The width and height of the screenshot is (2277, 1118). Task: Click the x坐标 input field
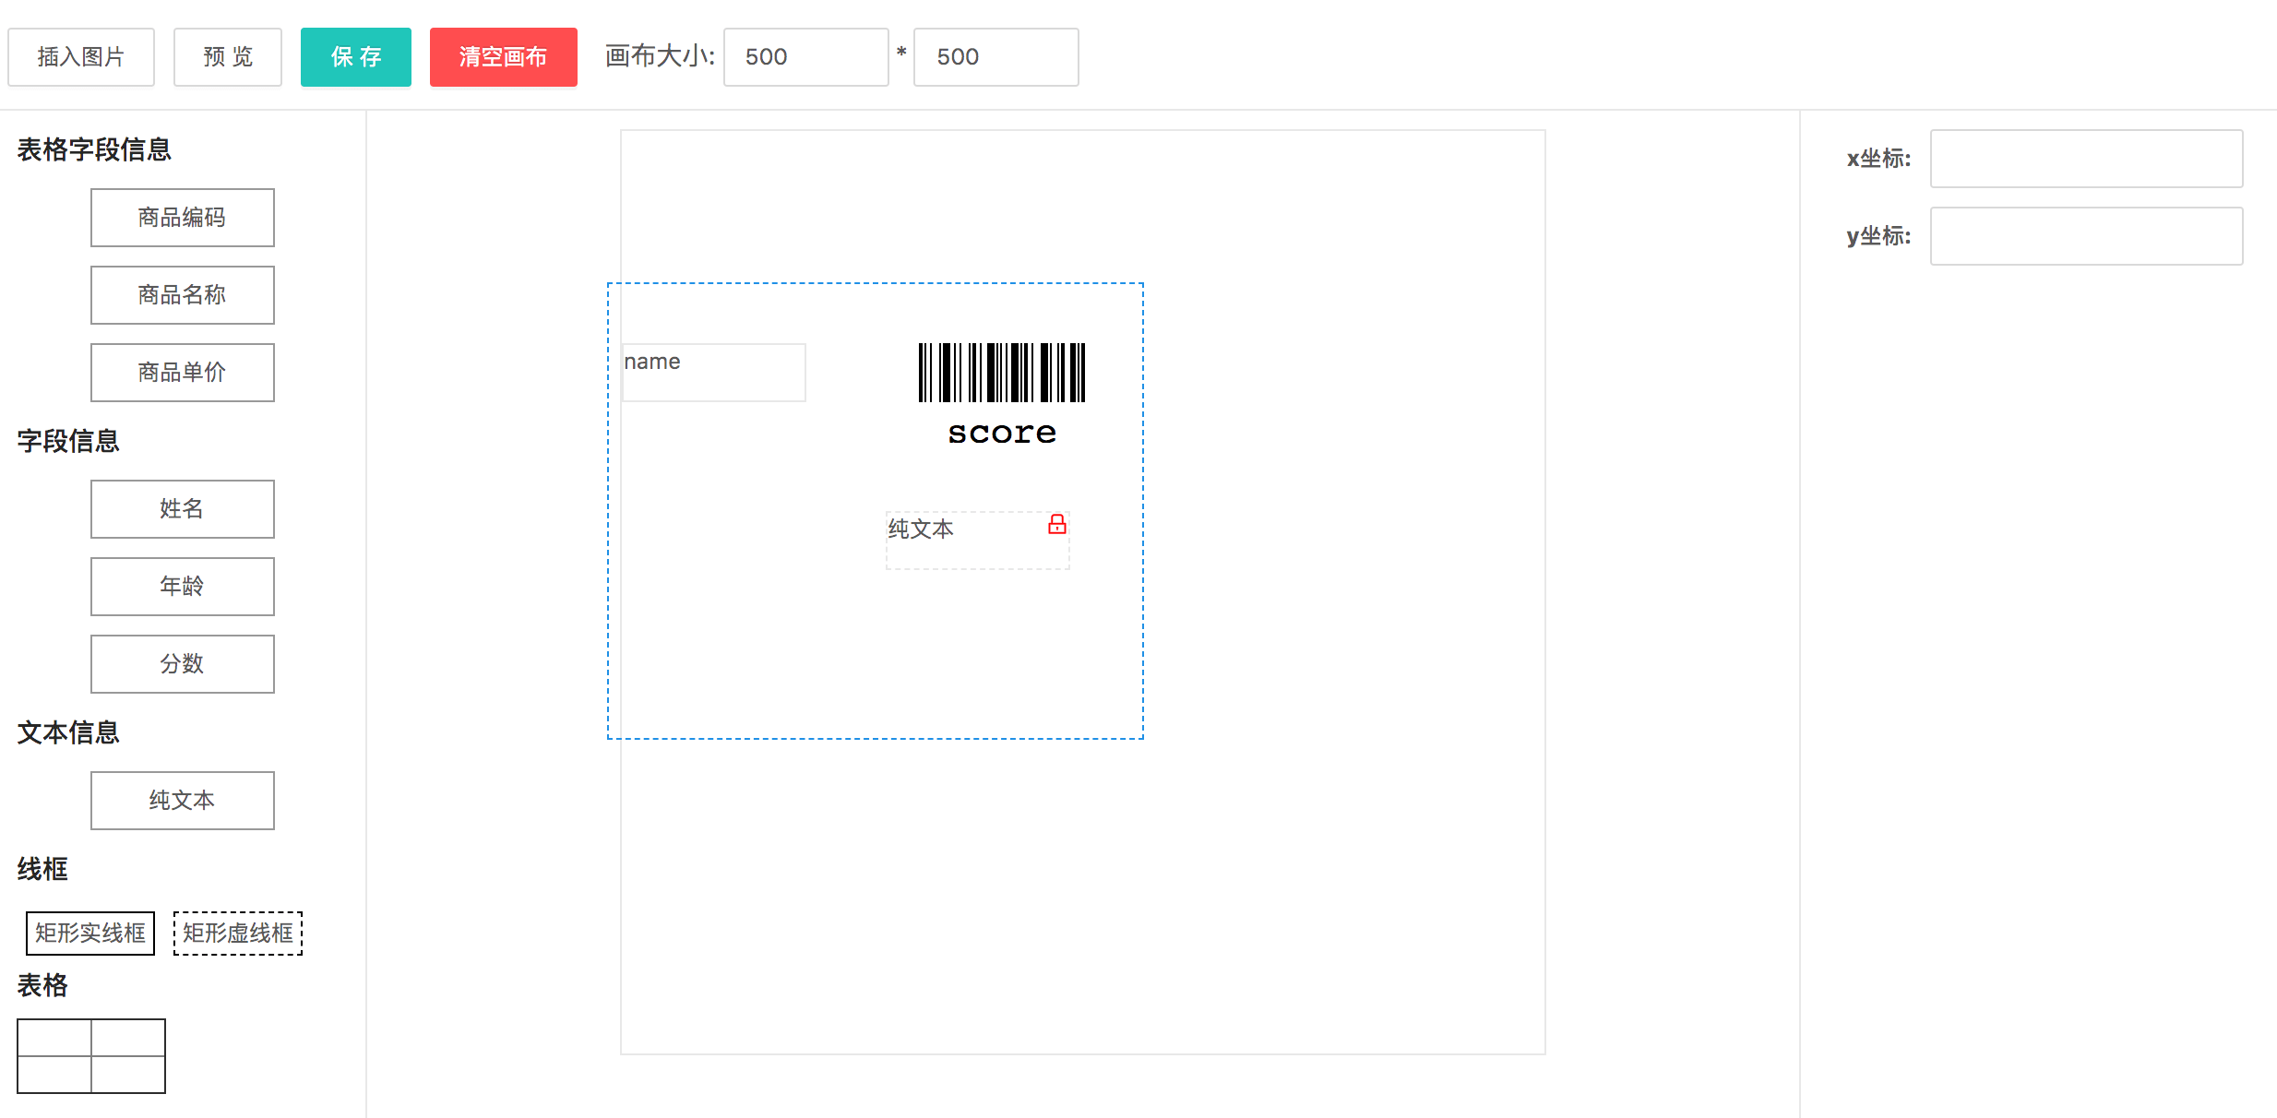(2086, 159)
